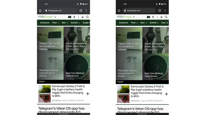Expand the Samsung article plus button in the 3:14 screenshot
204x115 pixels.
tap(88, 94)
